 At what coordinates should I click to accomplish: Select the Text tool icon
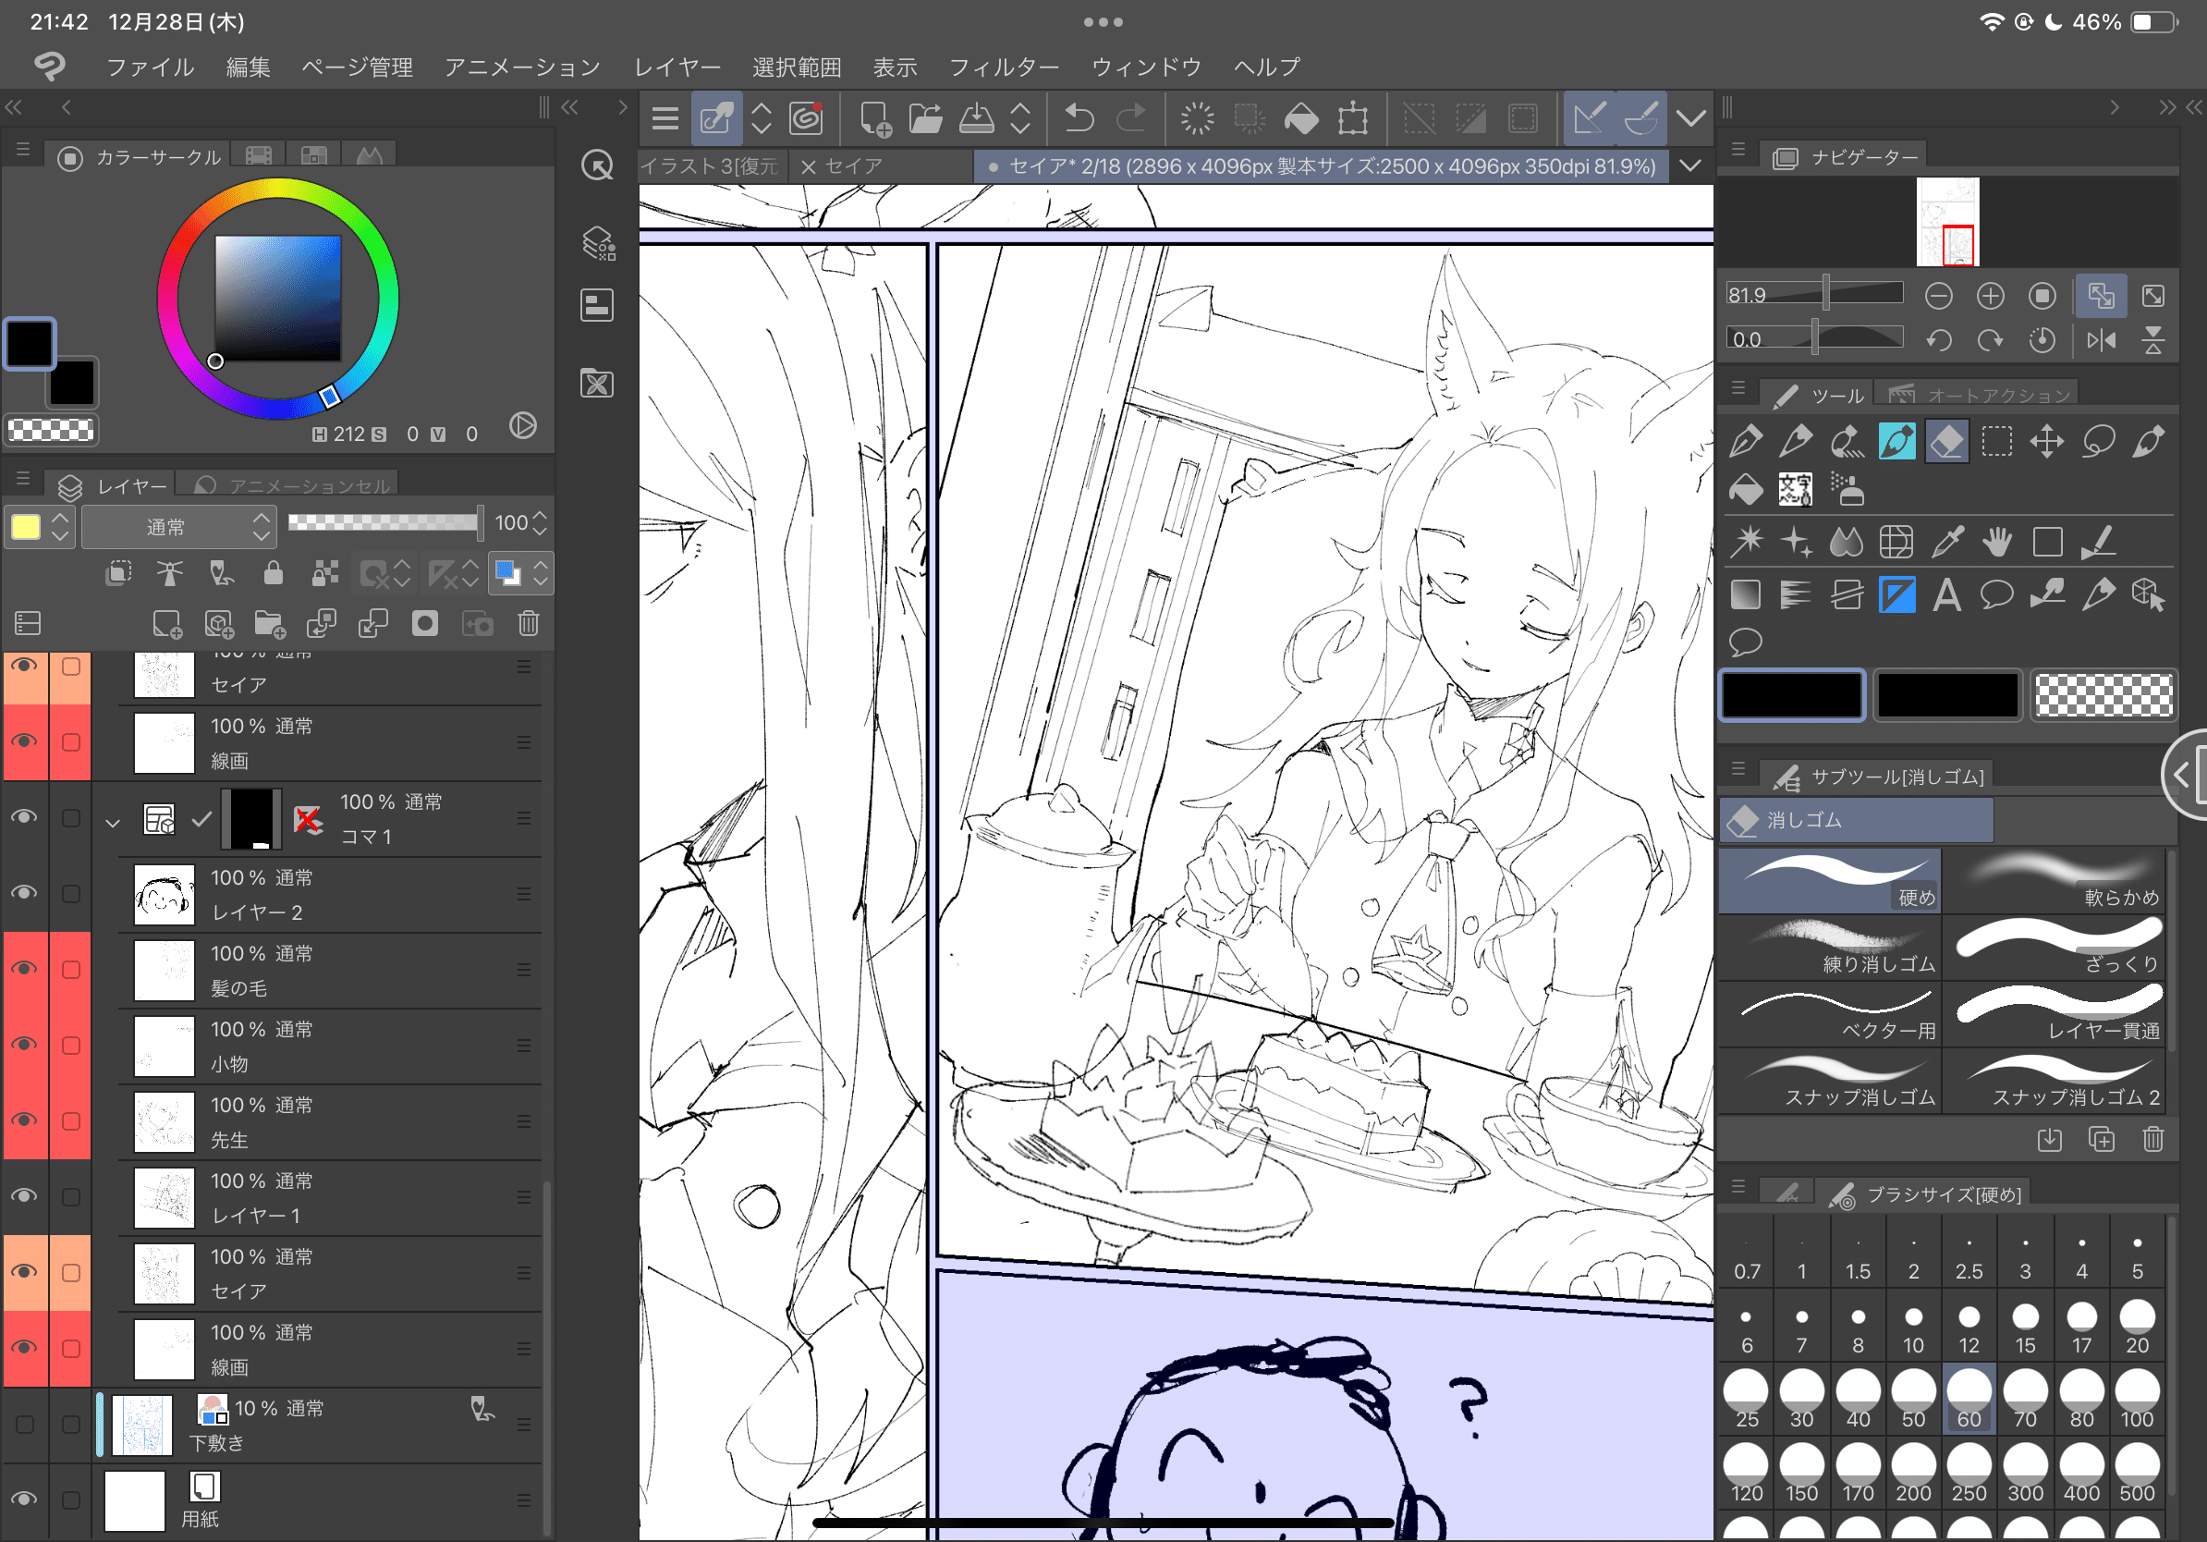point(1946,595)
